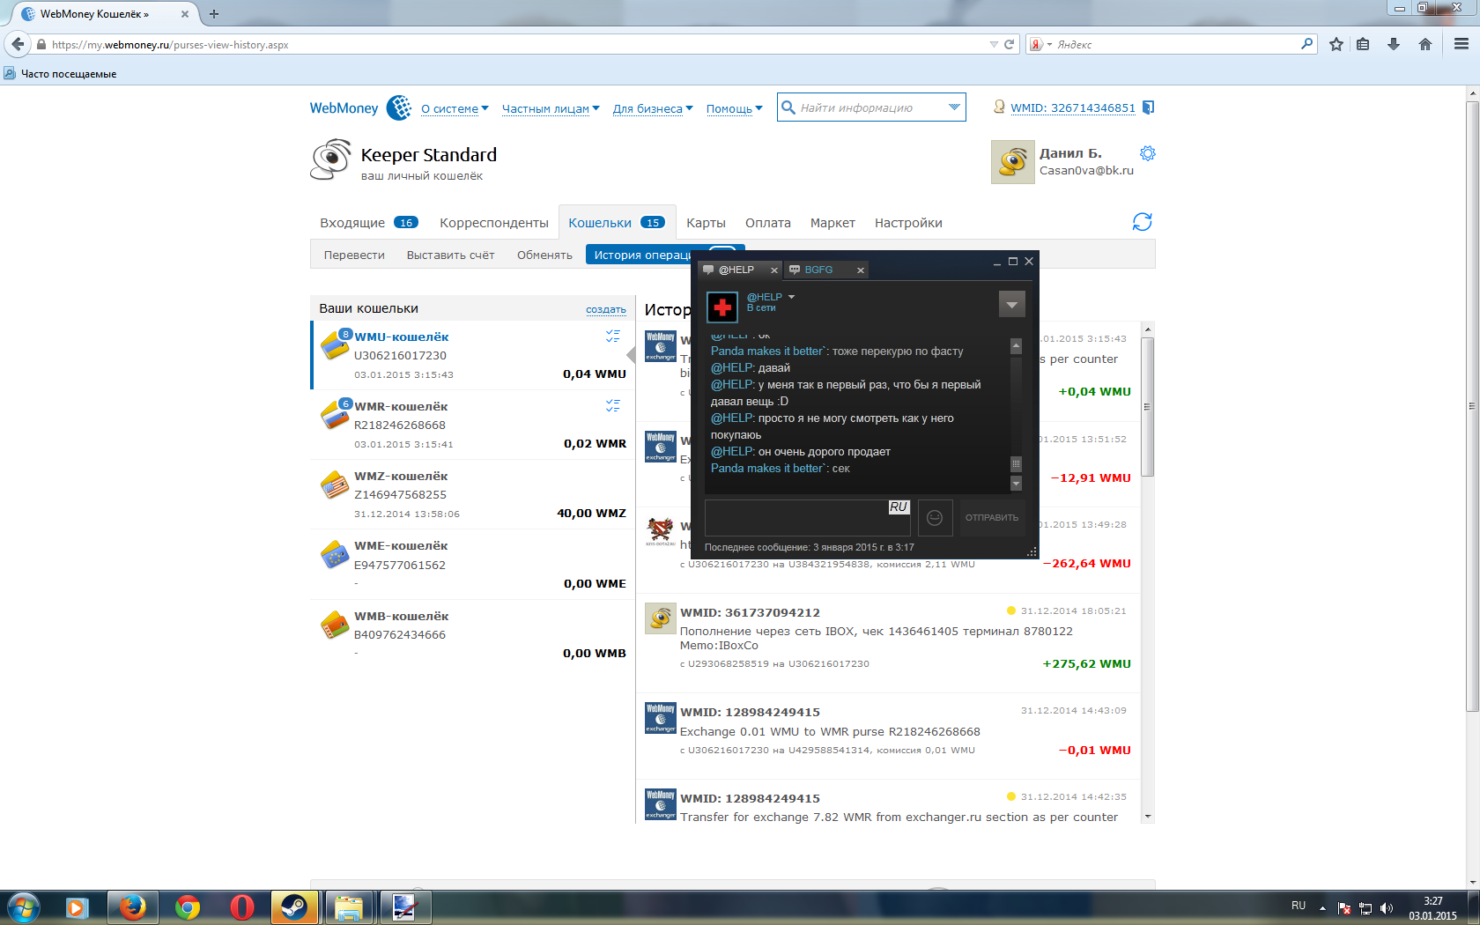Click the refresh arrows icon beside the tabs
The height and width of the screenshot is (925, 1480).
point(1143,222)
